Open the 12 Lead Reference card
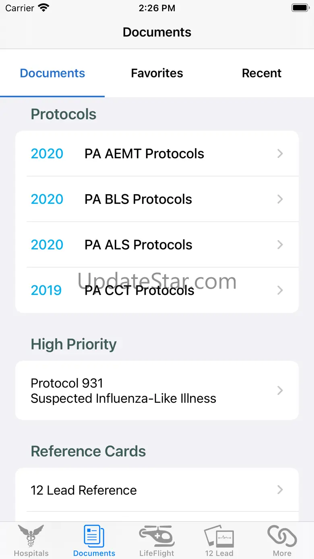Image resolution: width=314 pixels, height=559 pixels. pyautogui.click(x=84, y=490)
